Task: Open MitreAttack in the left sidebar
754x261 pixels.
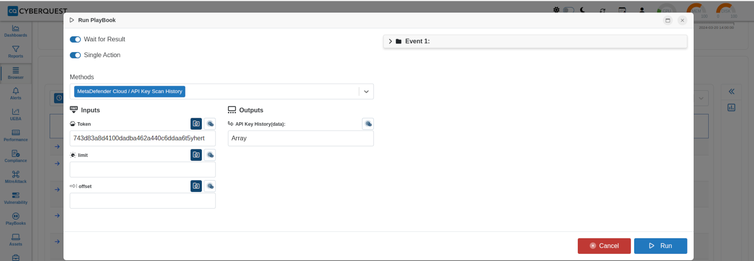Action: [16, 177]
